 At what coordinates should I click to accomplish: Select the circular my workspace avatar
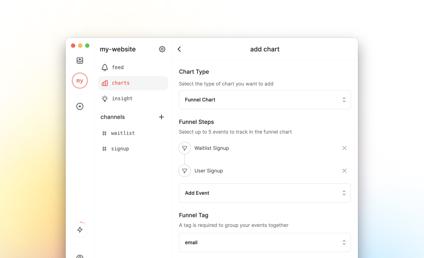pos(80,81)
